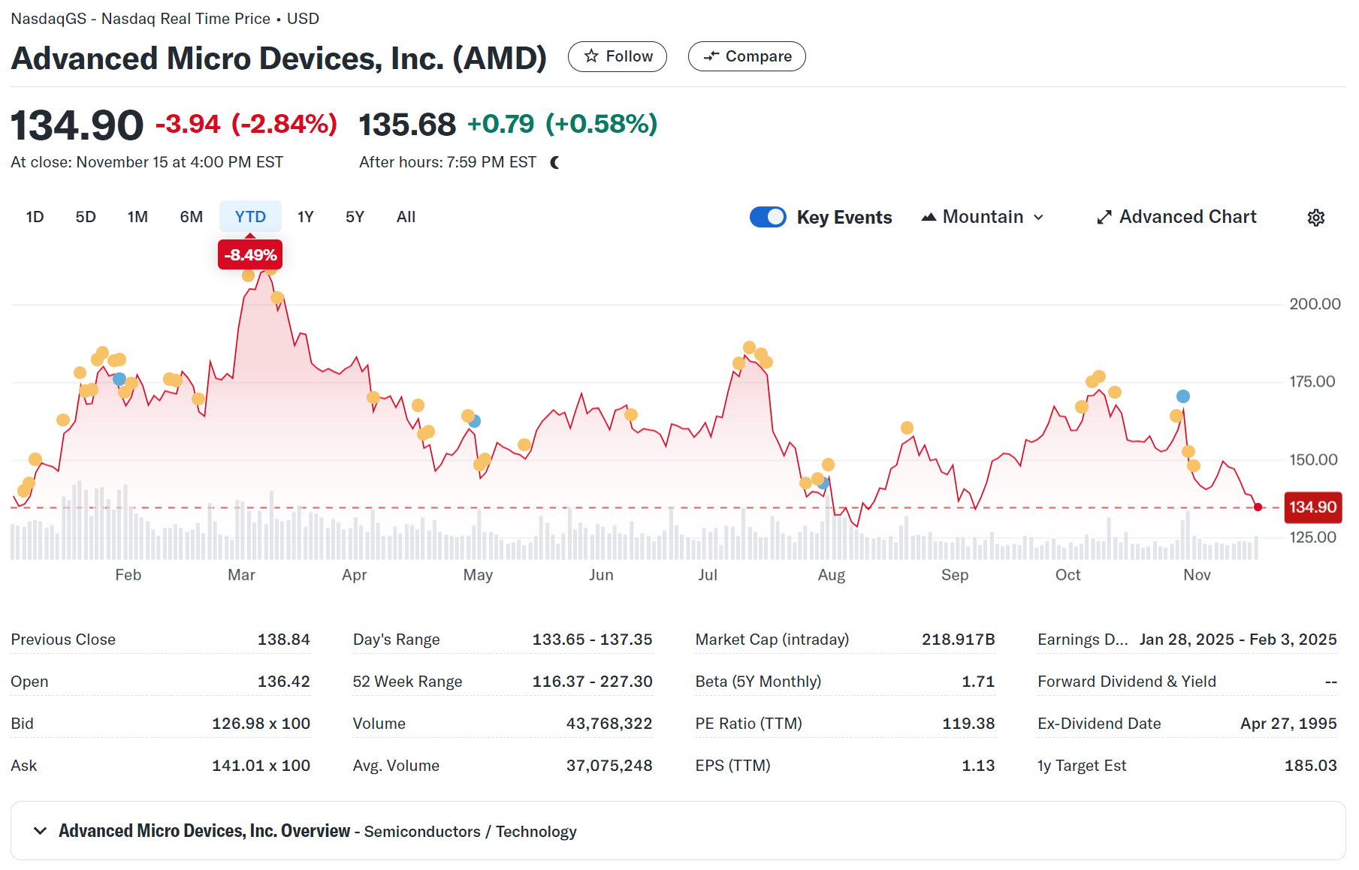Screen dimensions: 1359x870
Task: Click the Market Cap value 218.917B
Action: pos(958,640)
